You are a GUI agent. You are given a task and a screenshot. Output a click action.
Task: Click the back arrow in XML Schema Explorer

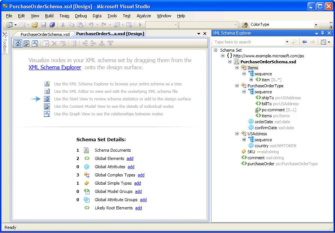pos(305,42)
